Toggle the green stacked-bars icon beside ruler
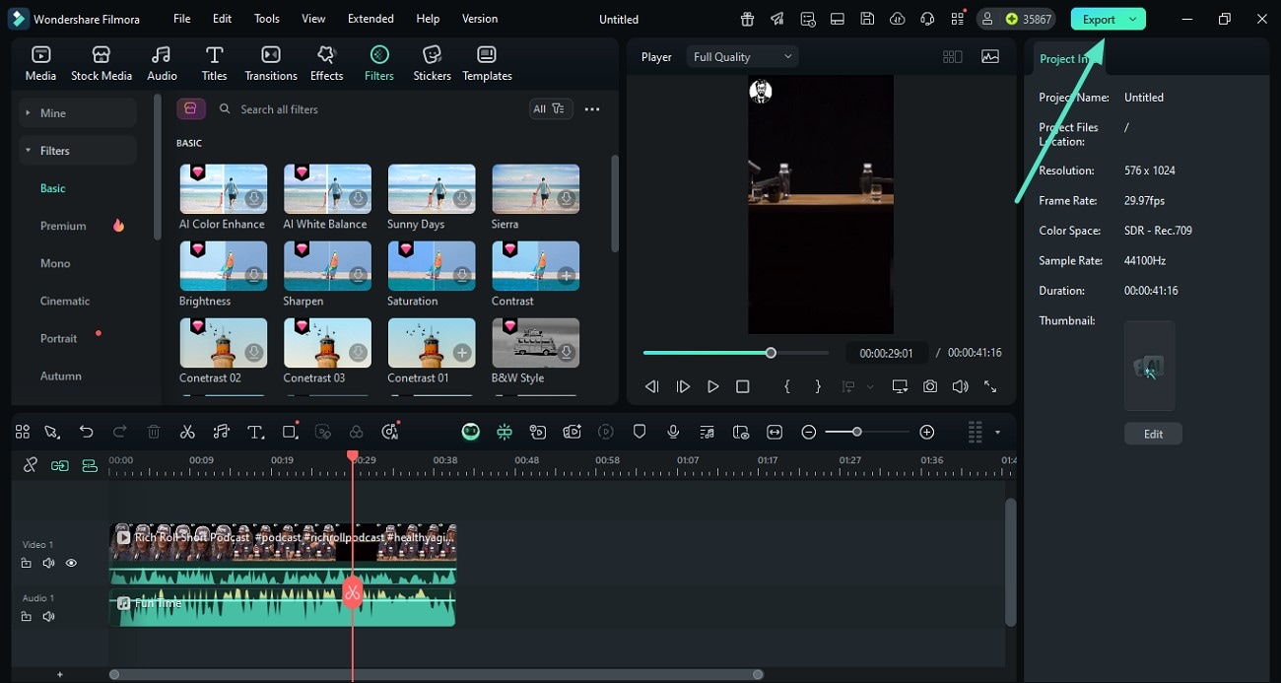The width and height of the screenshot is (1281, 683). pyautogui.click(x=90, y=465)
